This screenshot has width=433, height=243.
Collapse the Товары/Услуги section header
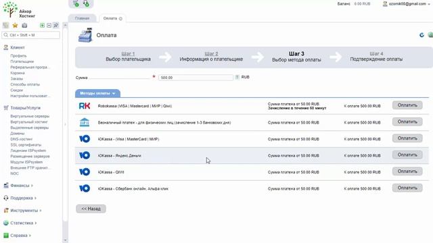pos(25,108)
